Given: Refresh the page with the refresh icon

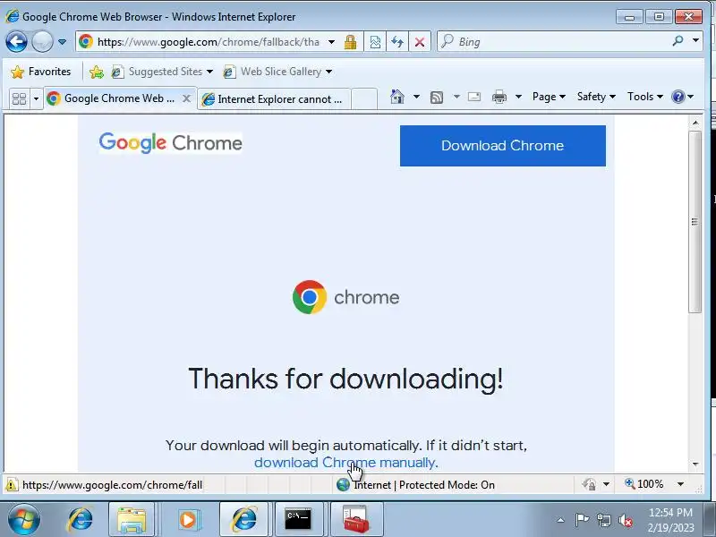Looking at the screenshot, I should pos(397,42).
